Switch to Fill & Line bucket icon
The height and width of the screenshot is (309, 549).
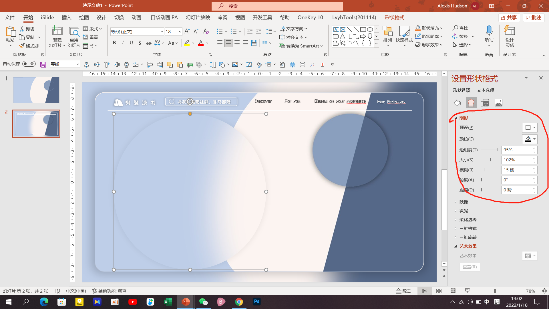[x=457, y=103]
